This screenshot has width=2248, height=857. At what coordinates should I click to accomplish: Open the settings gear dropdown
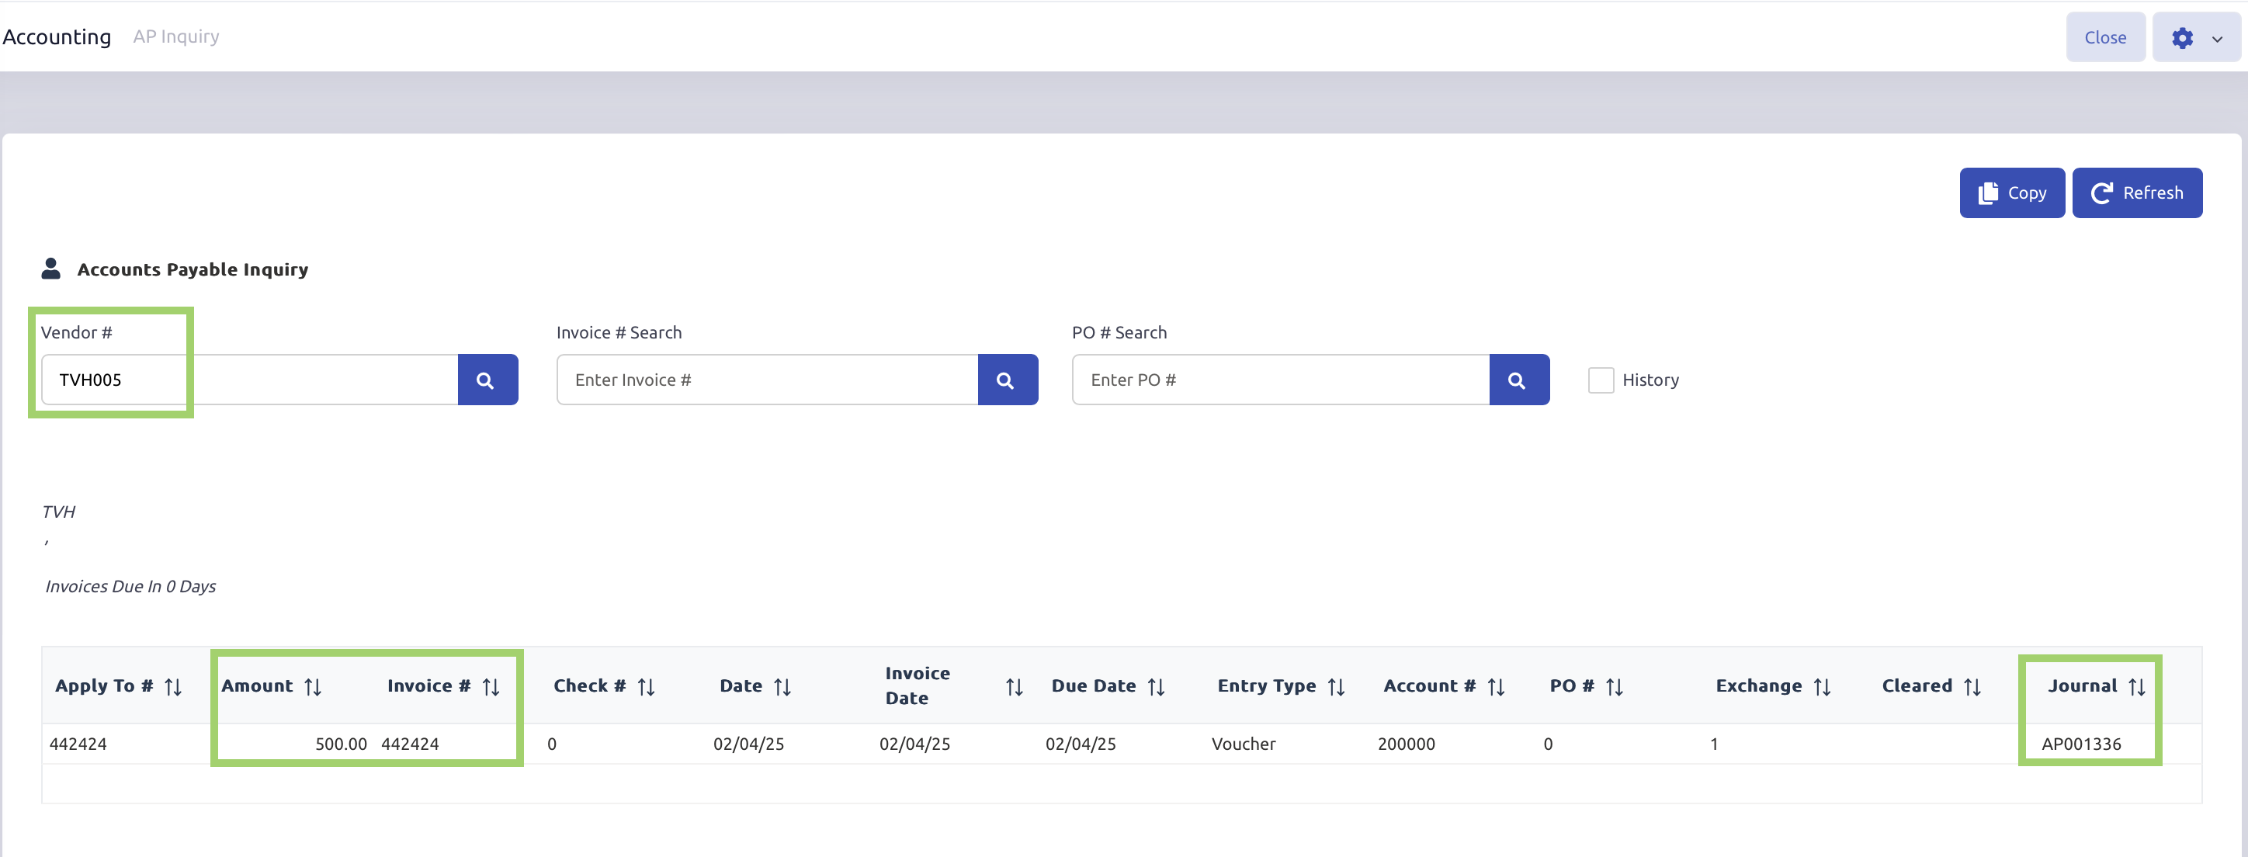(2182, 38)
